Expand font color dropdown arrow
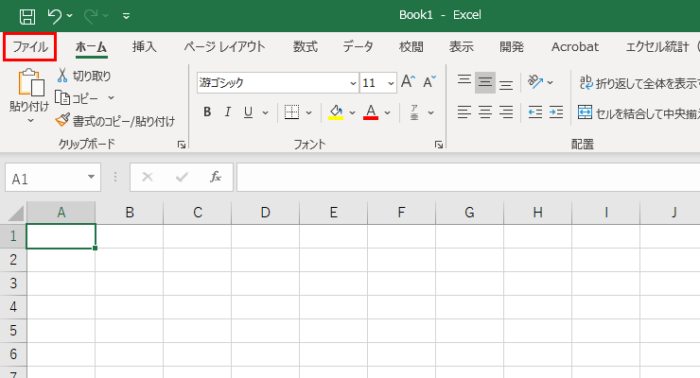This screenshot has width=700, height=378. click(387, 112)
